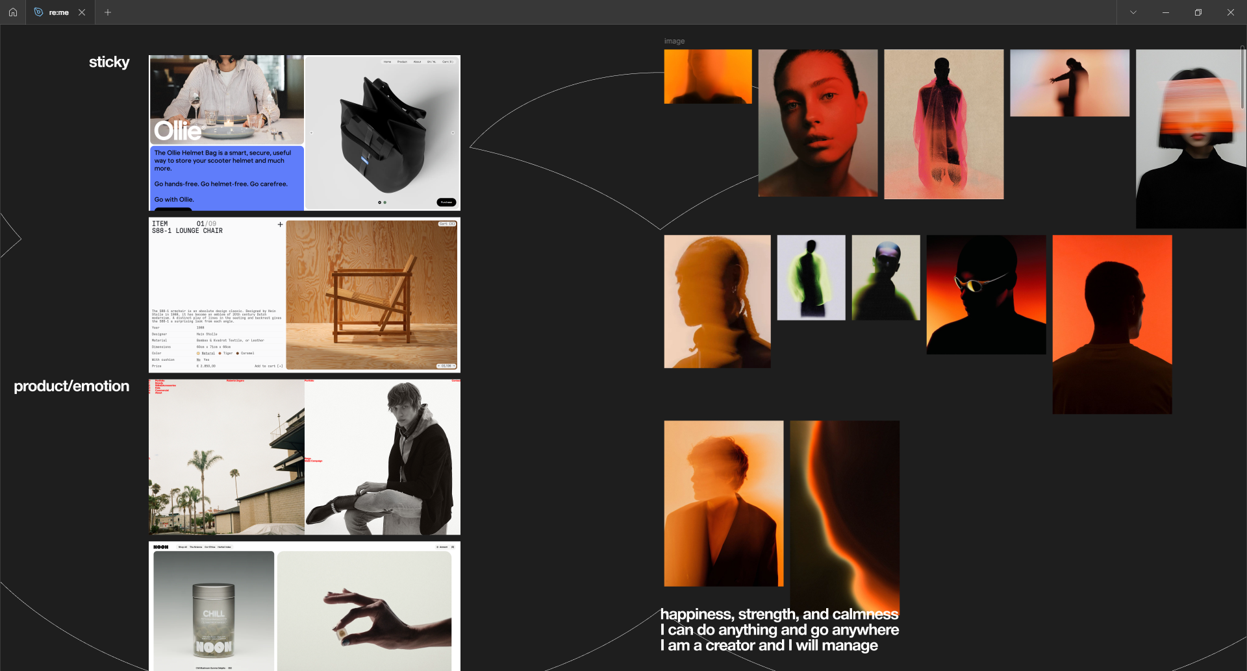Switch to the re:me tab

click(x=58, y=12)
